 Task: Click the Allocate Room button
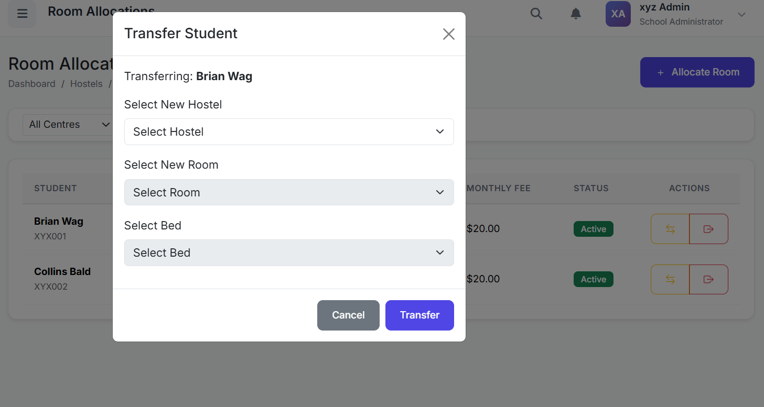coord(697,72)
